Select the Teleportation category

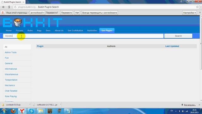tap(17, 80)
